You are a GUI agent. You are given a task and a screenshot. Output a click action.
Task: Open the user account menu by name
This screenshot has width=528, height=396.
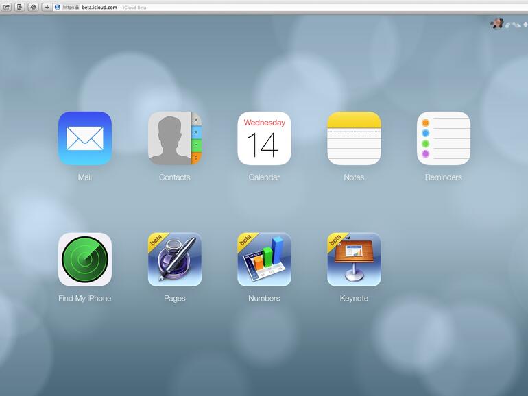pos(515,25)
